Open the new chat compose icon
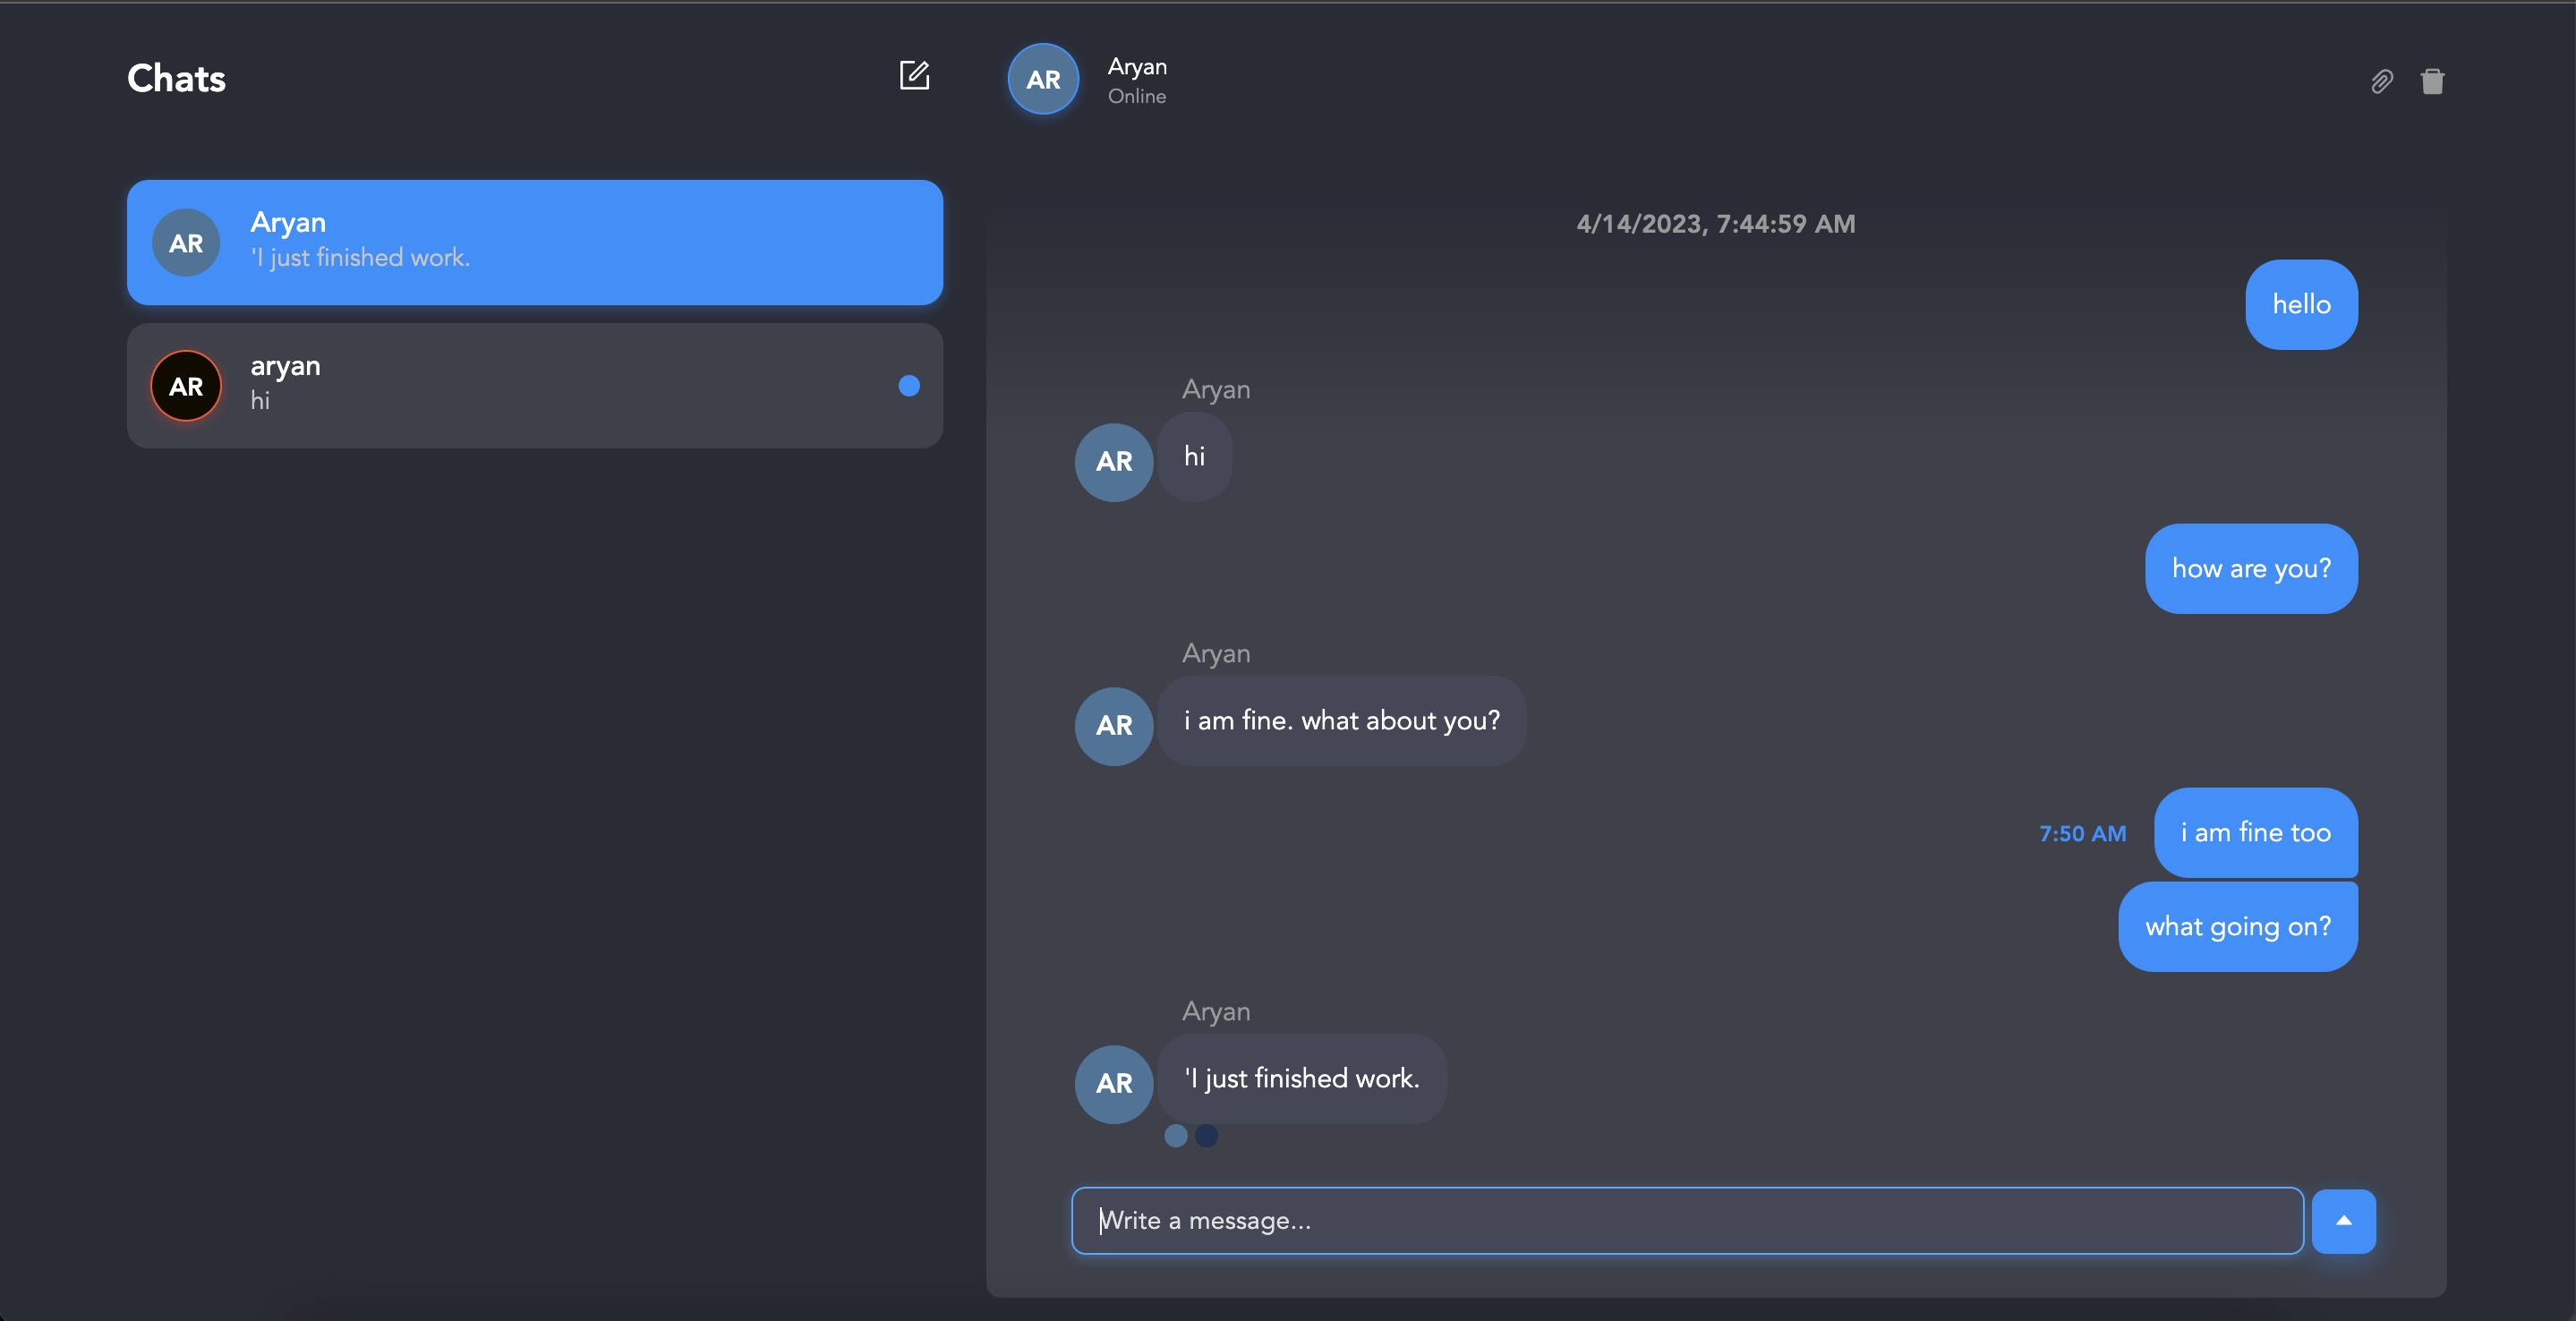This screenshot has height=1321, width=2576. click(x=915, y=76)
